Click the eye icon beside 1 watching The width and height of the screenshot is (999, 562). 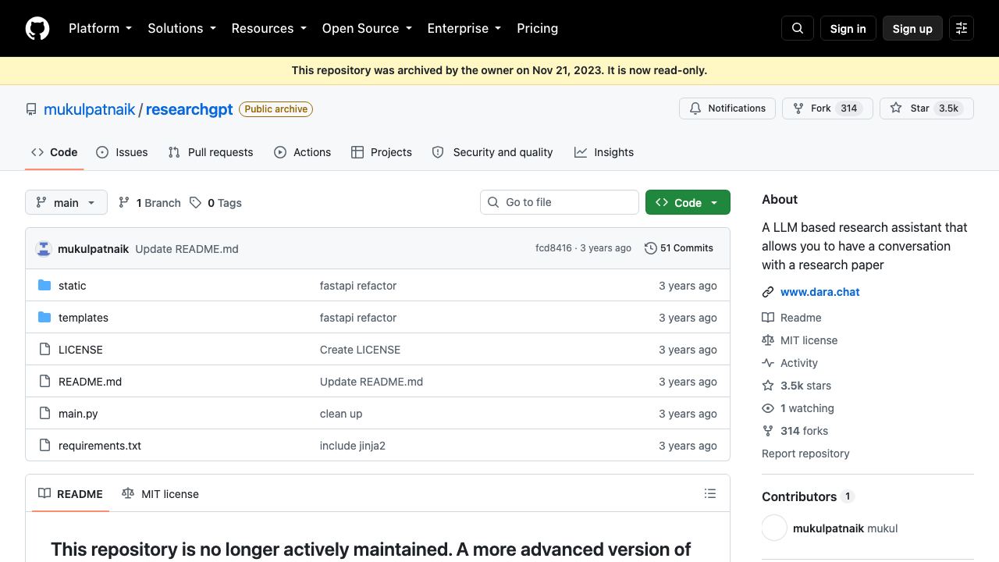coord(768,408)
